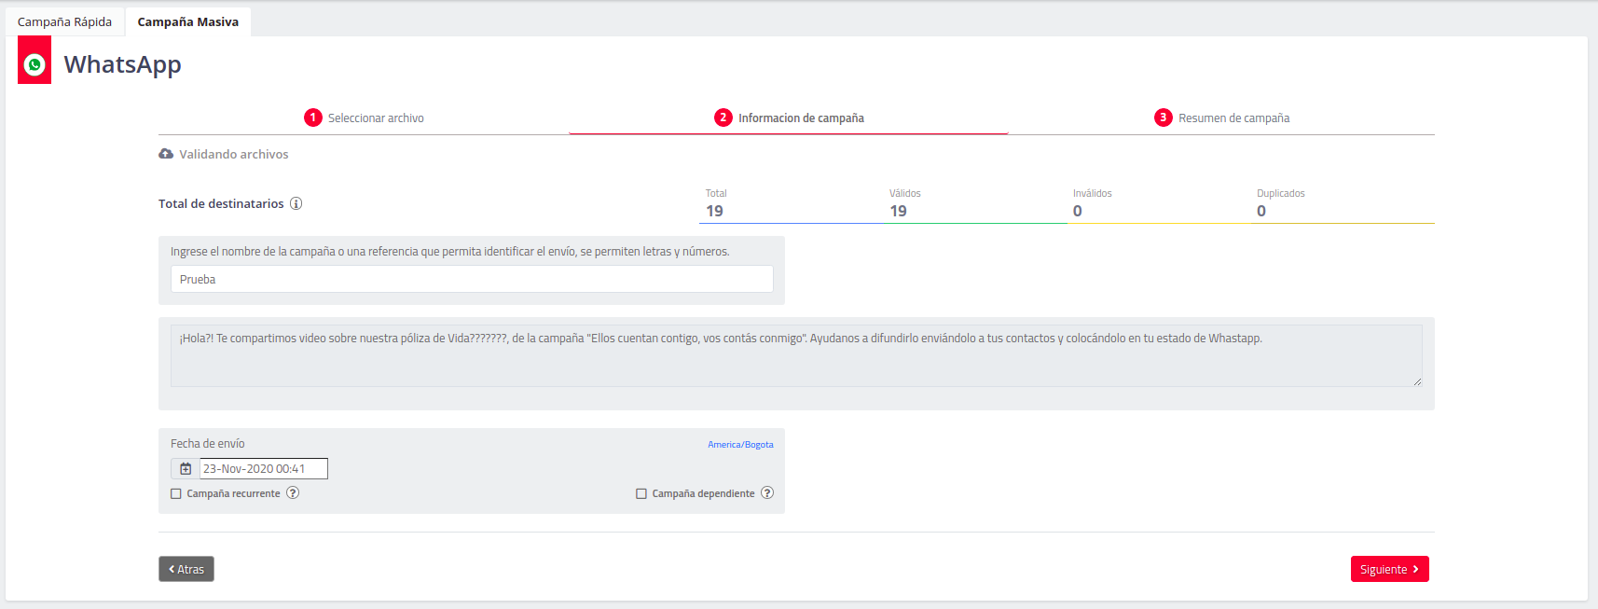Click the WhatsApp logo icon

tap(34, 64)
